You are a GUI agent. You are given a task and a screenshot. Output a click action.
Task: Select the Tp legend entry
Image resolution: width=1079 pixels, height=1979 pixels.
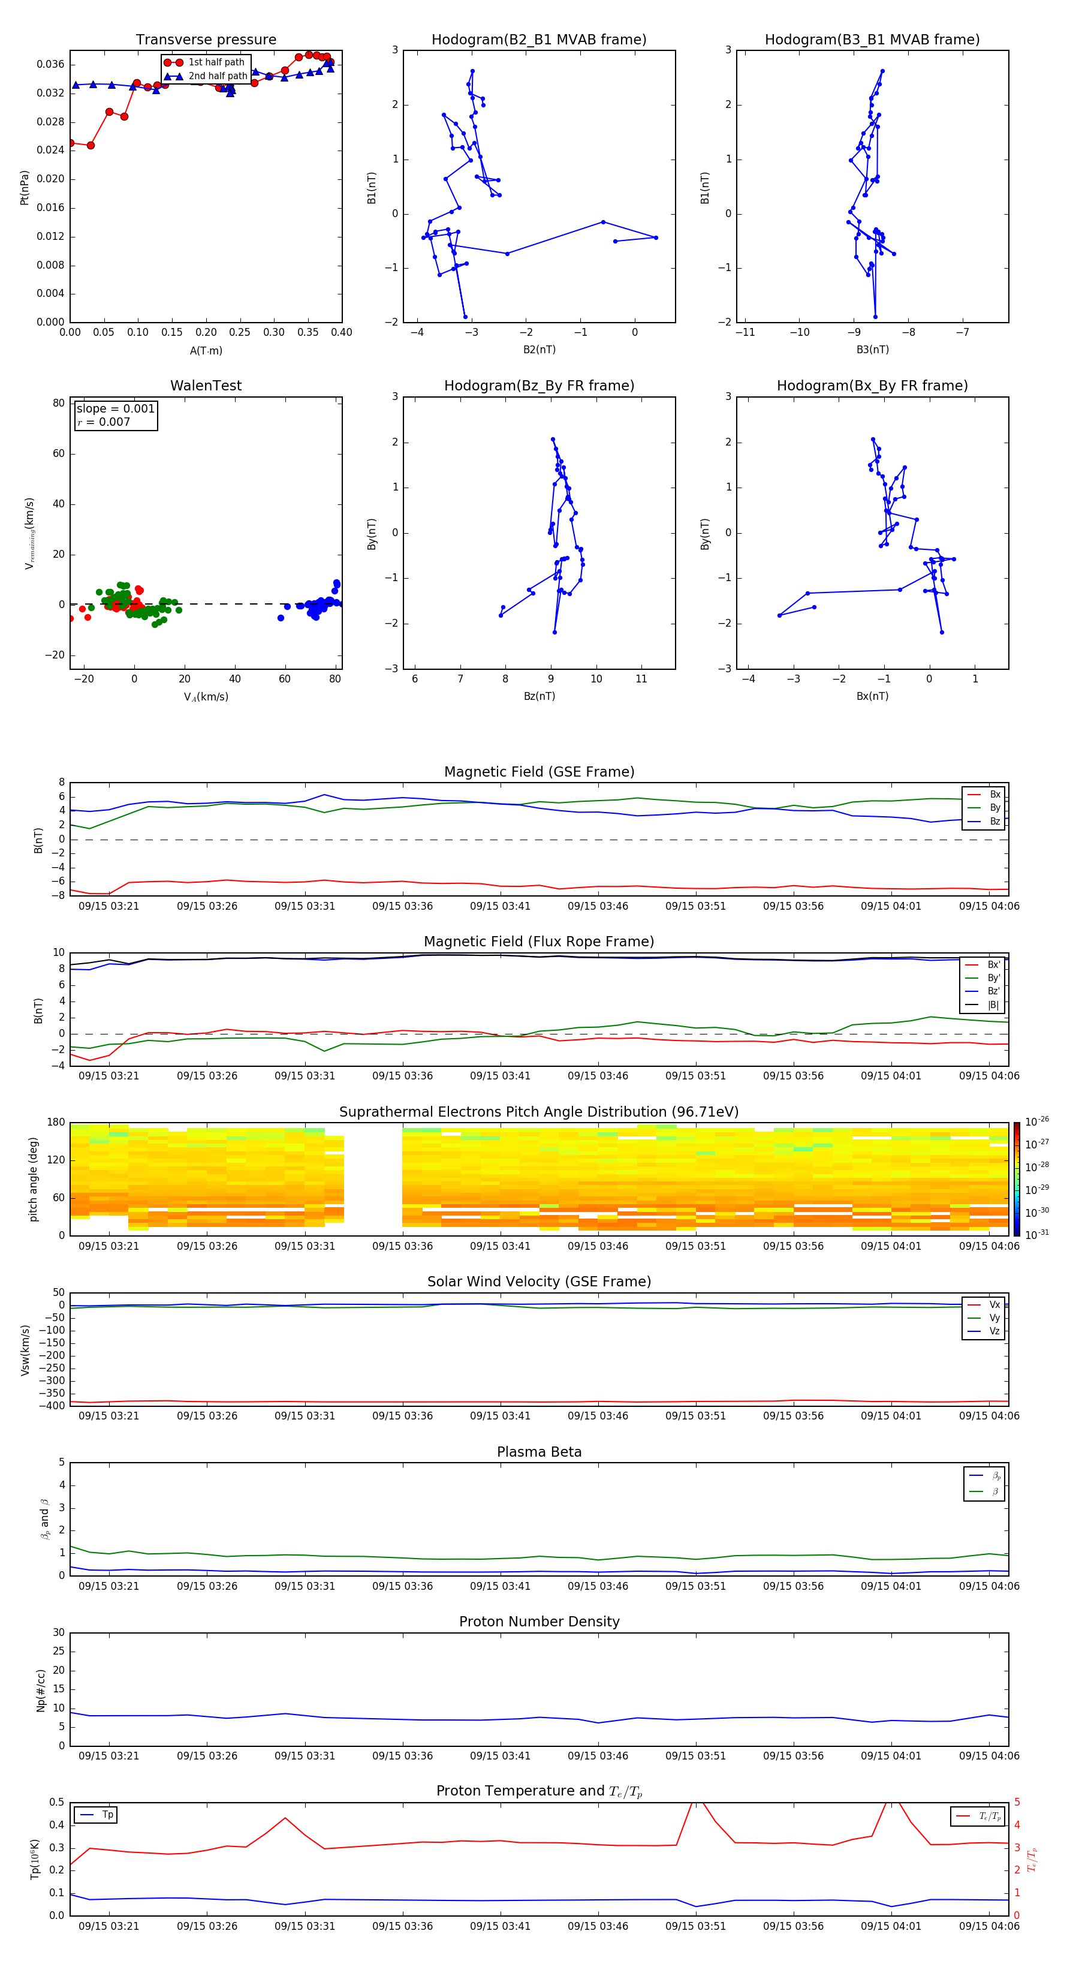pos(96,1815)
